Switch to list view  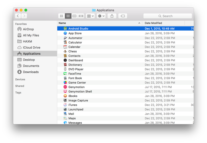pyautogui.click(x=68, y=16)
